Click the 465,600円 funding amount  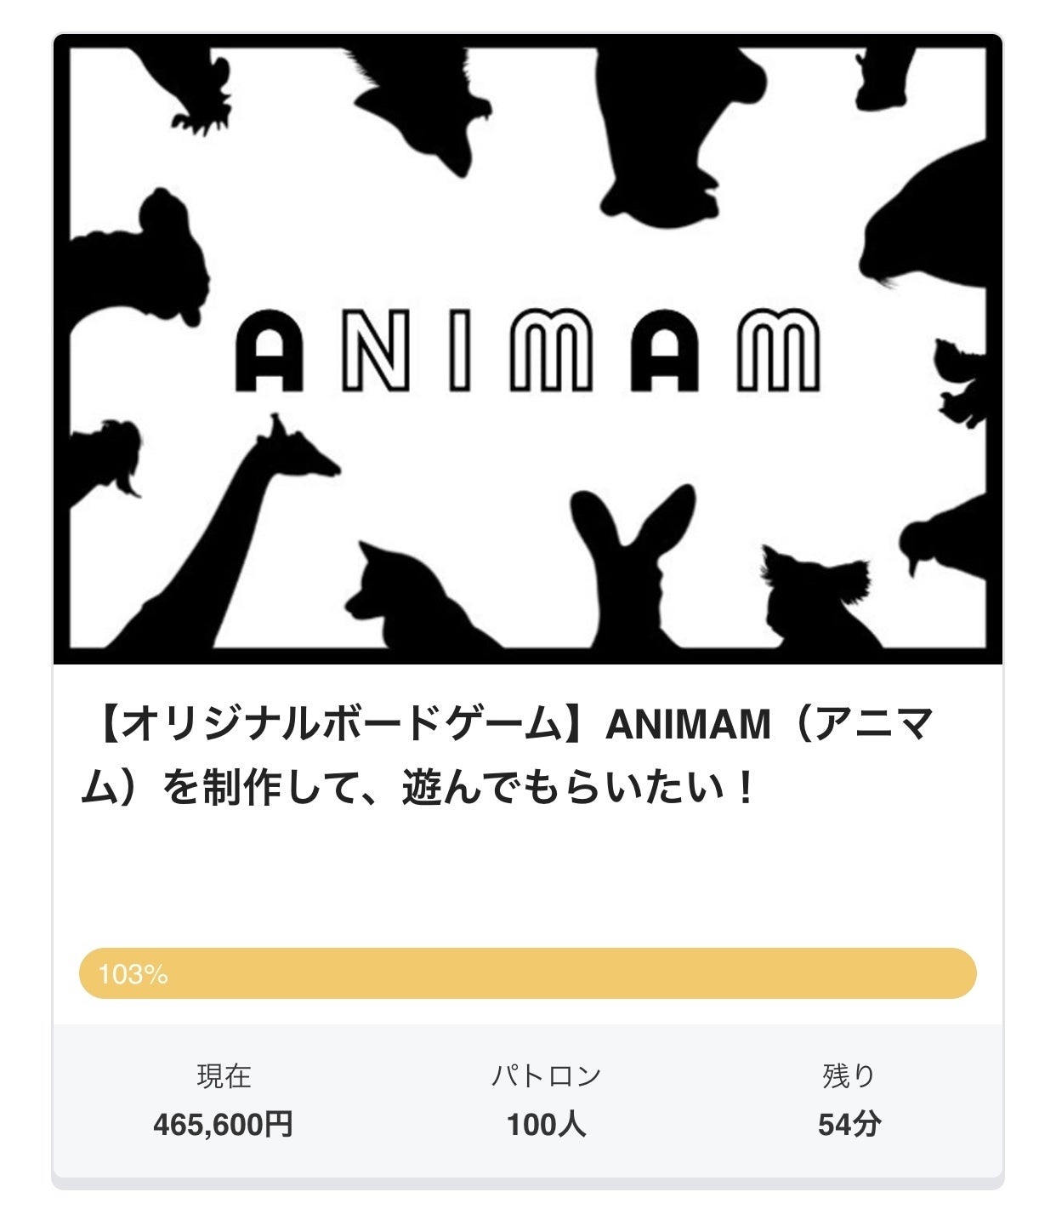[x=224, y=1125]
